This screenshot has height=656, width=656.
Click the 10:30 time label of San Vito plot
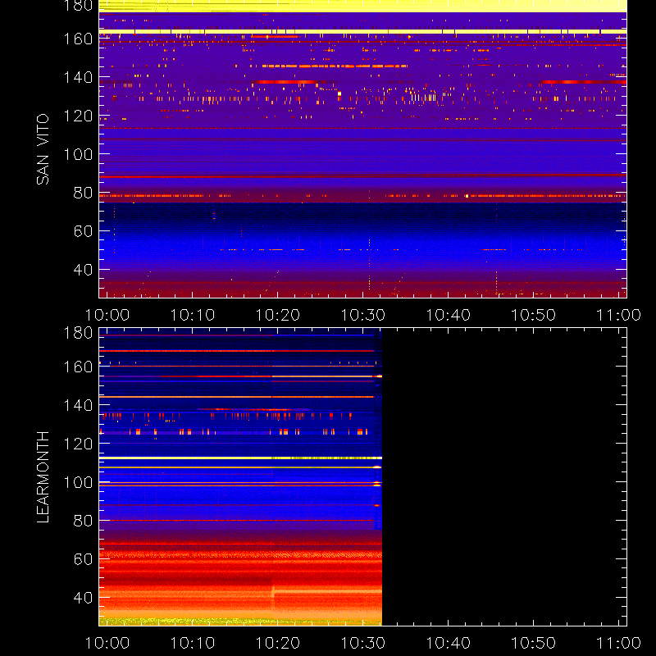point(362,315)
